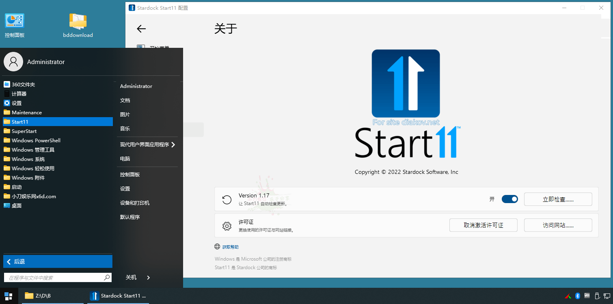Click the globe icon beside 获取帮助

pyautogui.click(x=217, y=246)
